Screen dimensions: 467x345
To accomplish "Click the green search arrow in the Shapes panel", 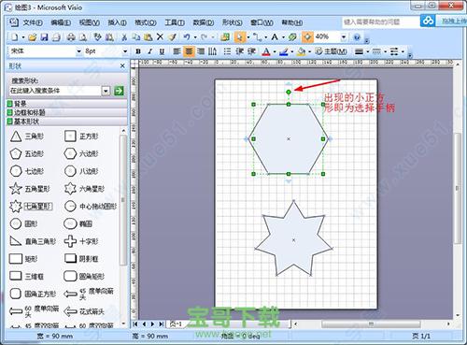I will pos(119,91).
